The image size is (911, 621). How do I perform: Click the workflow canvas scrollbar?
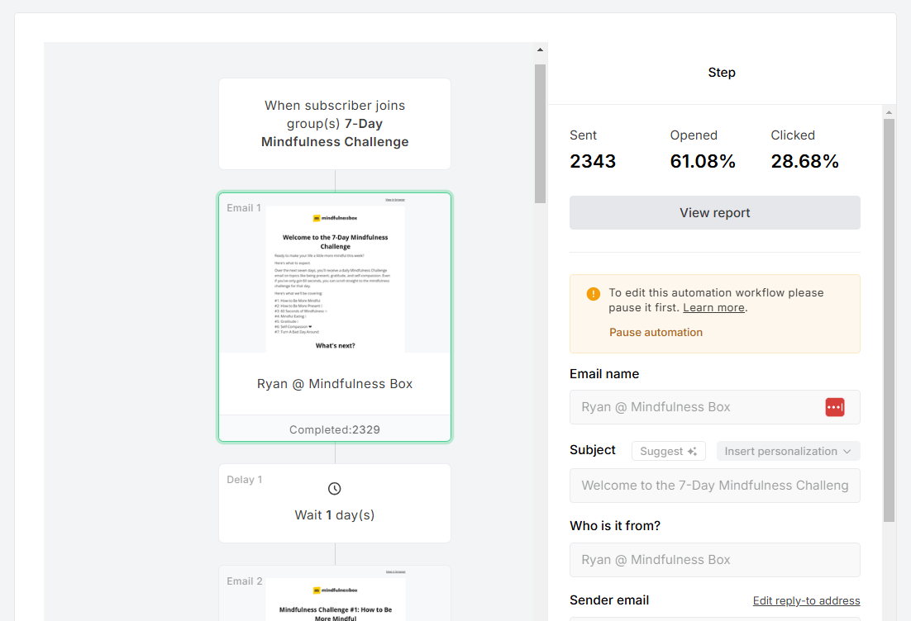pos(539,132)
